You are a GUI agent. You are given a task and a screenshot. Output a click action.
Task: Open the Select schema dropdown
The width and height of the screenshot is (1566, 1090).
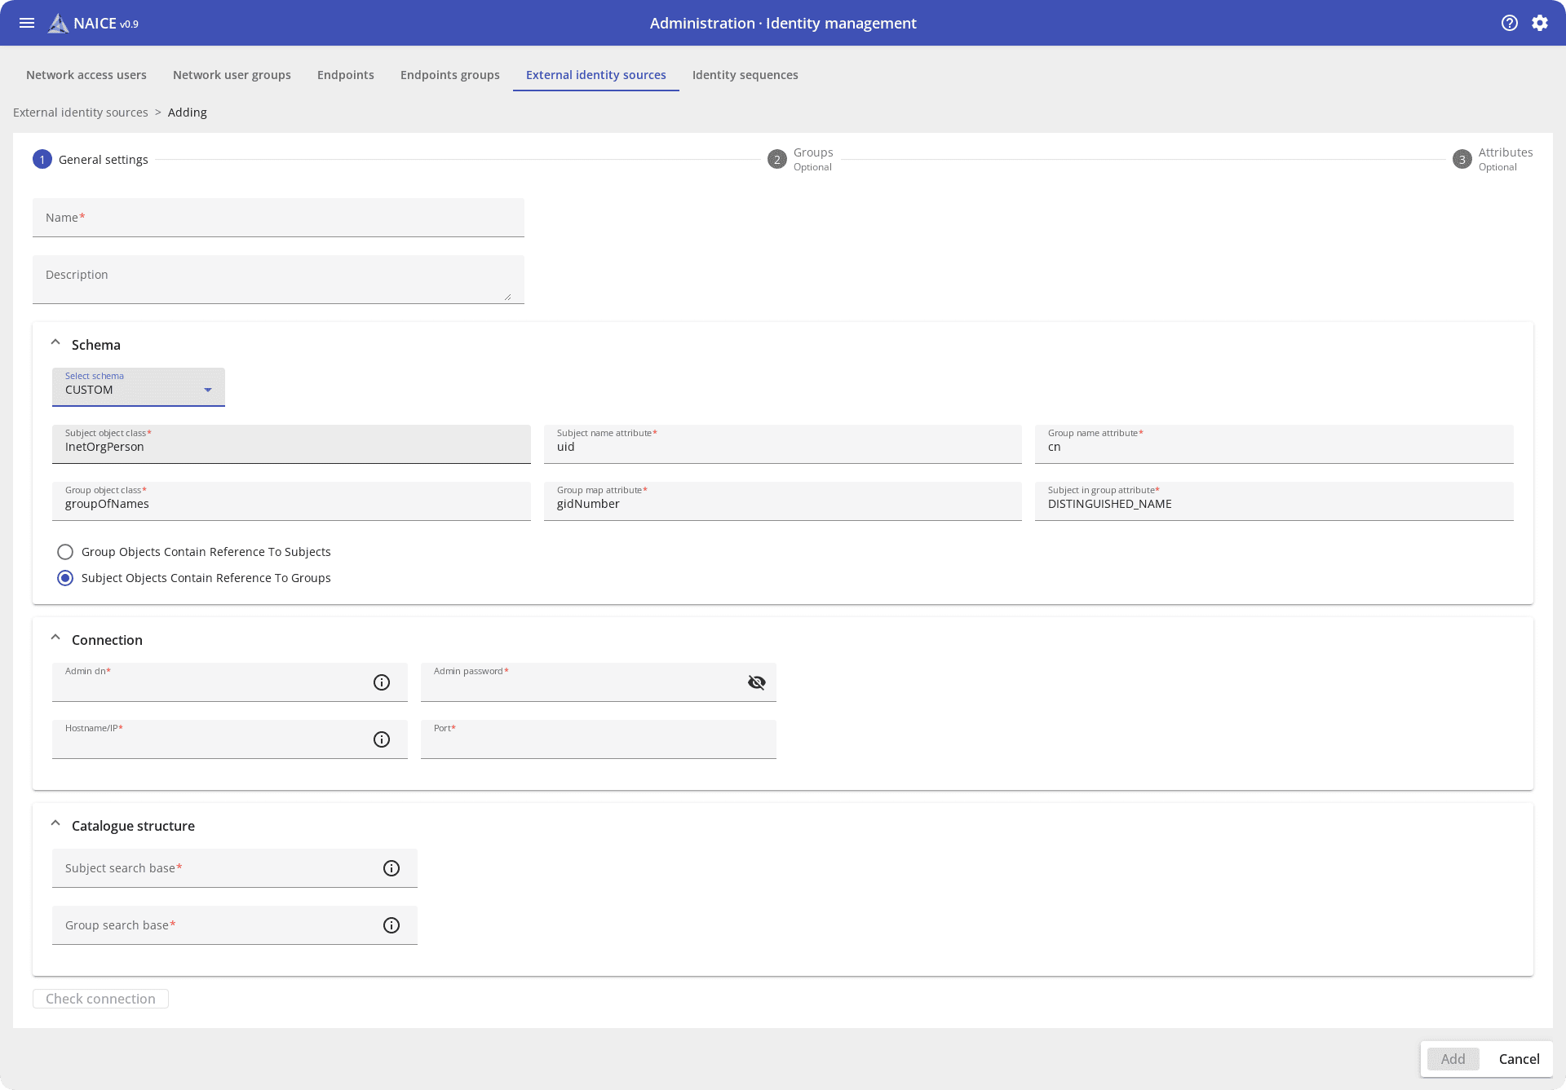(x=139, y=387)
